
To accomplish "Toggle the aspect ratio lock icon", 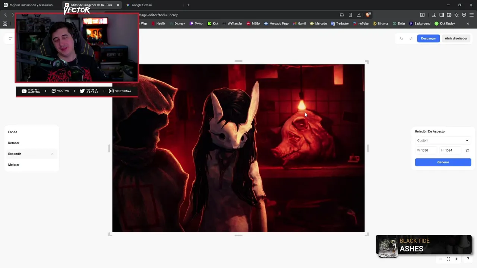I will (x=467, y=150).
